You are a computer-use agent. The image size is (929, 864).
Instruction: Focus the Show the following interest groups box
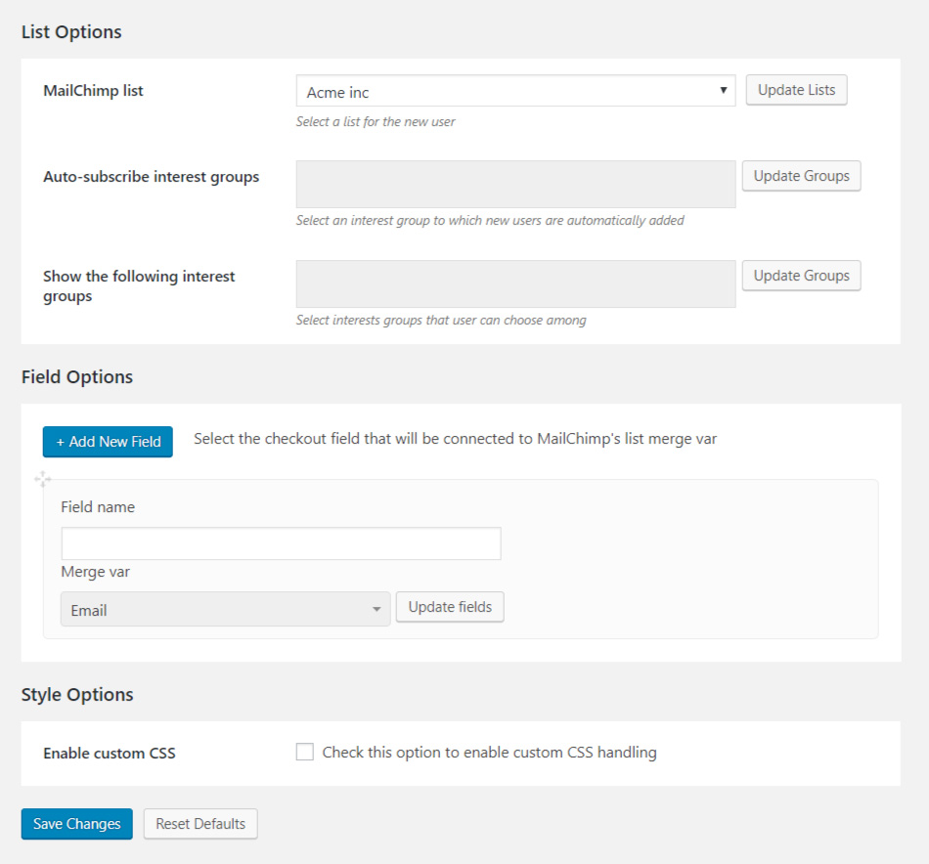[515, 284]
